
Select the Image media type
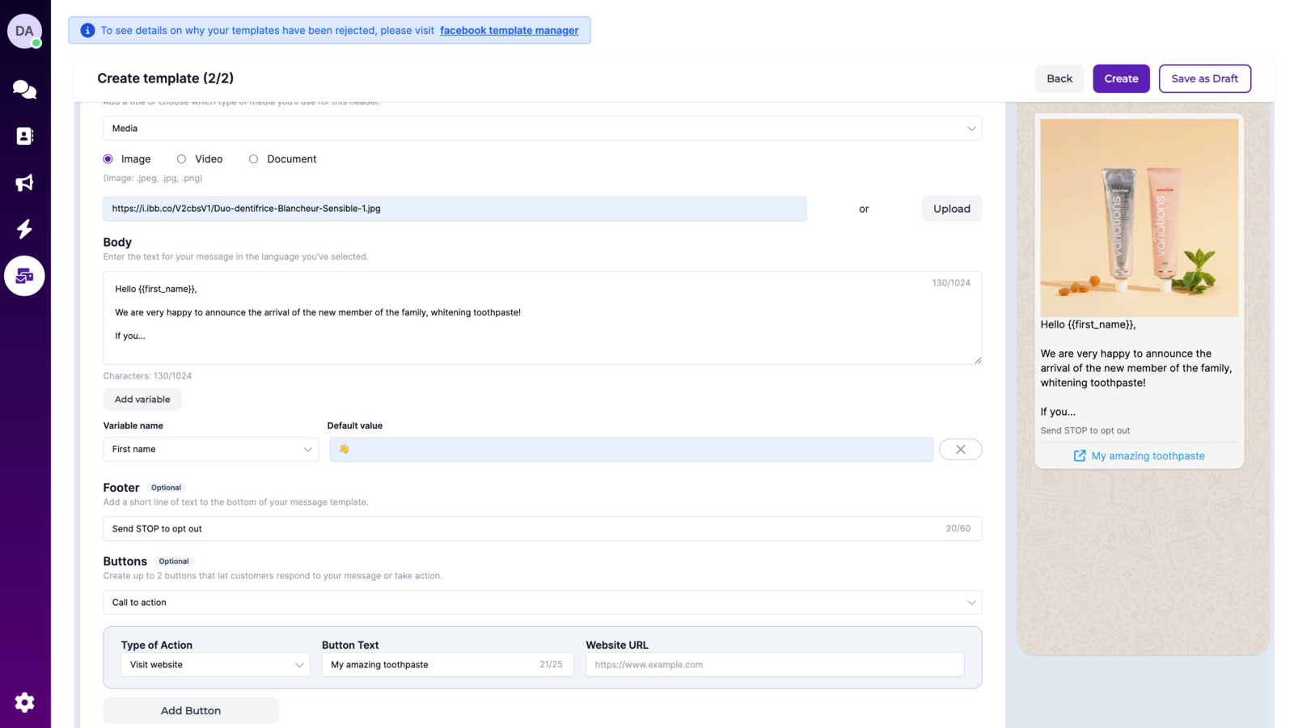[x=108, y=159]
